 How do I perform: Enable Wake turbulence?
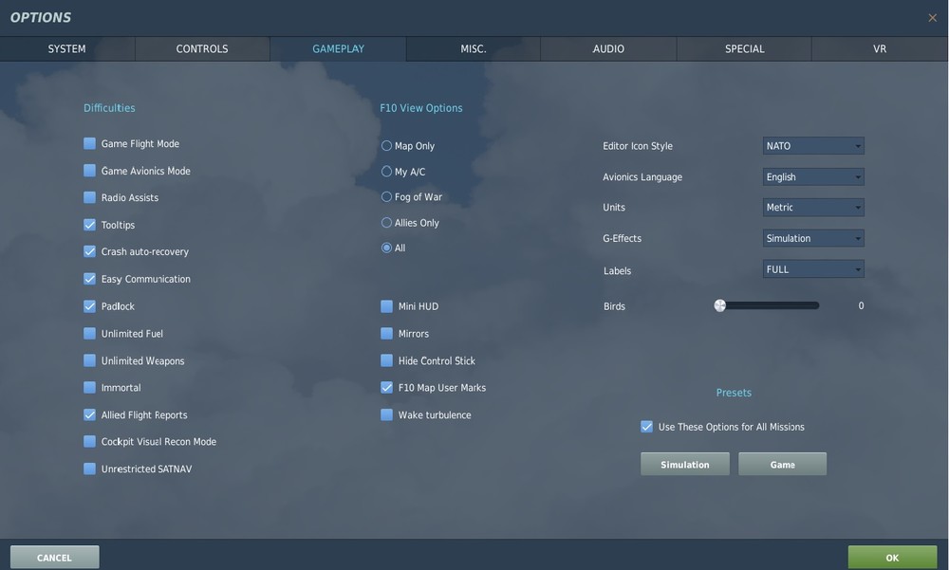pos(385,414)
